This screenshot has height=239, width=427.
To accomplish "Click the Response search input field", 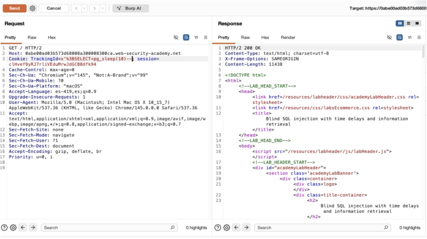I will [319, 228].
